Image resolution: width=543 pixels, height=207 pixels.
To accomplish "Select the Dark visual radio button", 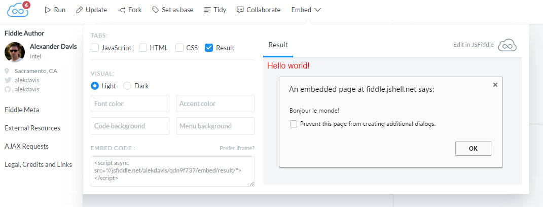I will coord(127,86).
